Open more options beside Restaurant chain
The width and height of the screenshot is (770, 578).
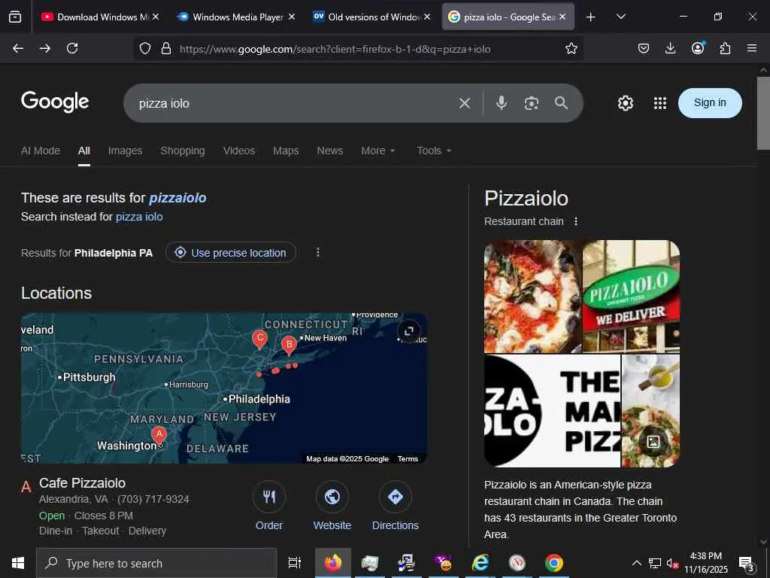(576, 221)
